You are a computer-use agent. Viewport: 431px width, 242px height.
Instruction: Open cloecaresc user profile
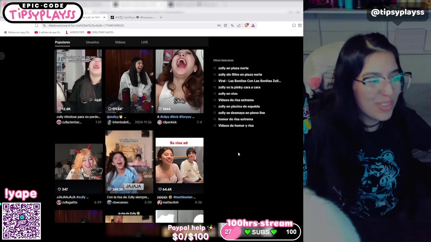(x=120, y=202)
